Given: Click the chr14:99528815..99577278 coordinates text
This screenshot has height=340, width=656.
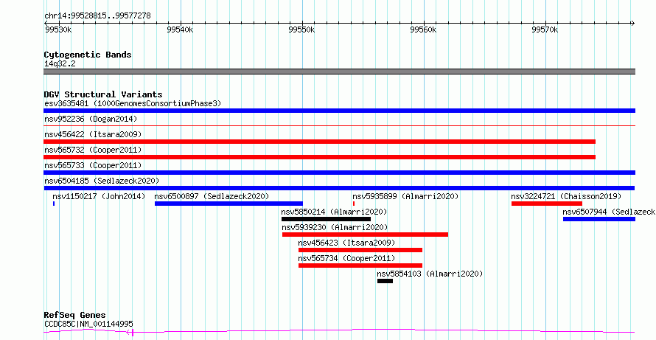Looking at the screenshot, I should [x=97, y=16].
